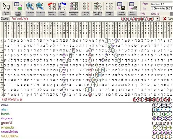Expand the Codes dropdown arrow
This screenshot has width=173, height=139.
point(158,19)
